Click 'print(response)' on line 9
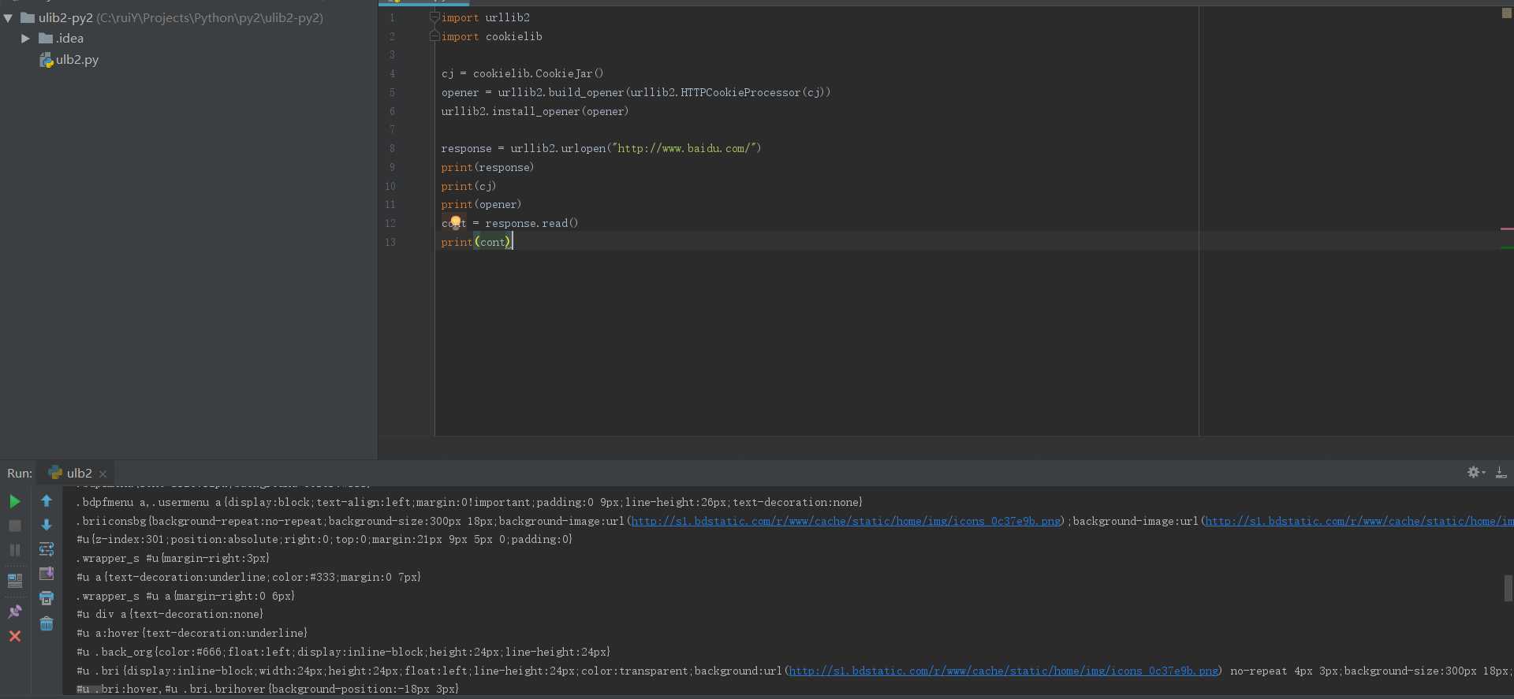The height and width of the screenshot is (699, 1514). [x=487, y=167]
